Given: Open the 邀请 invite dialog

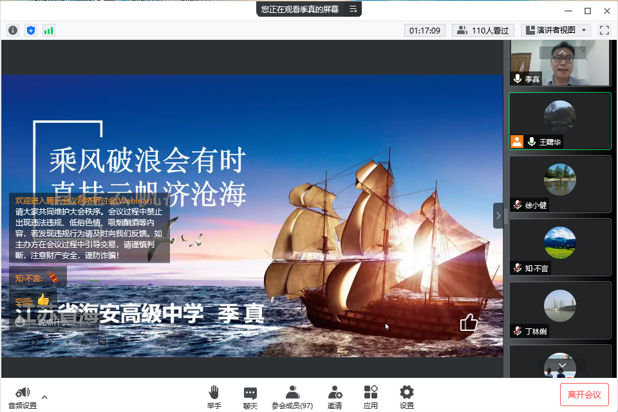Looking at the screenshot, I should 335,397.
